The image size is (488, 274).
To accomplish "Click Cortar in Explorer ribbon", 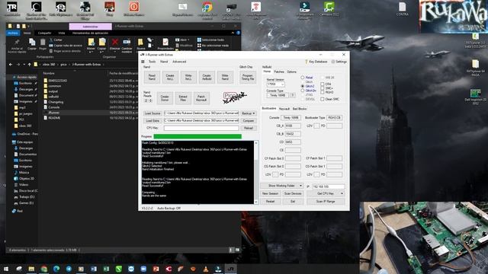I will (x=56, y=40).
